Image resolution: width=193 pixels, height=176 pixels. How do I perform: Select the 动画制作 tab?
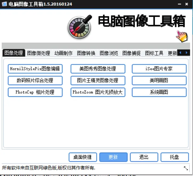point(64,53)
